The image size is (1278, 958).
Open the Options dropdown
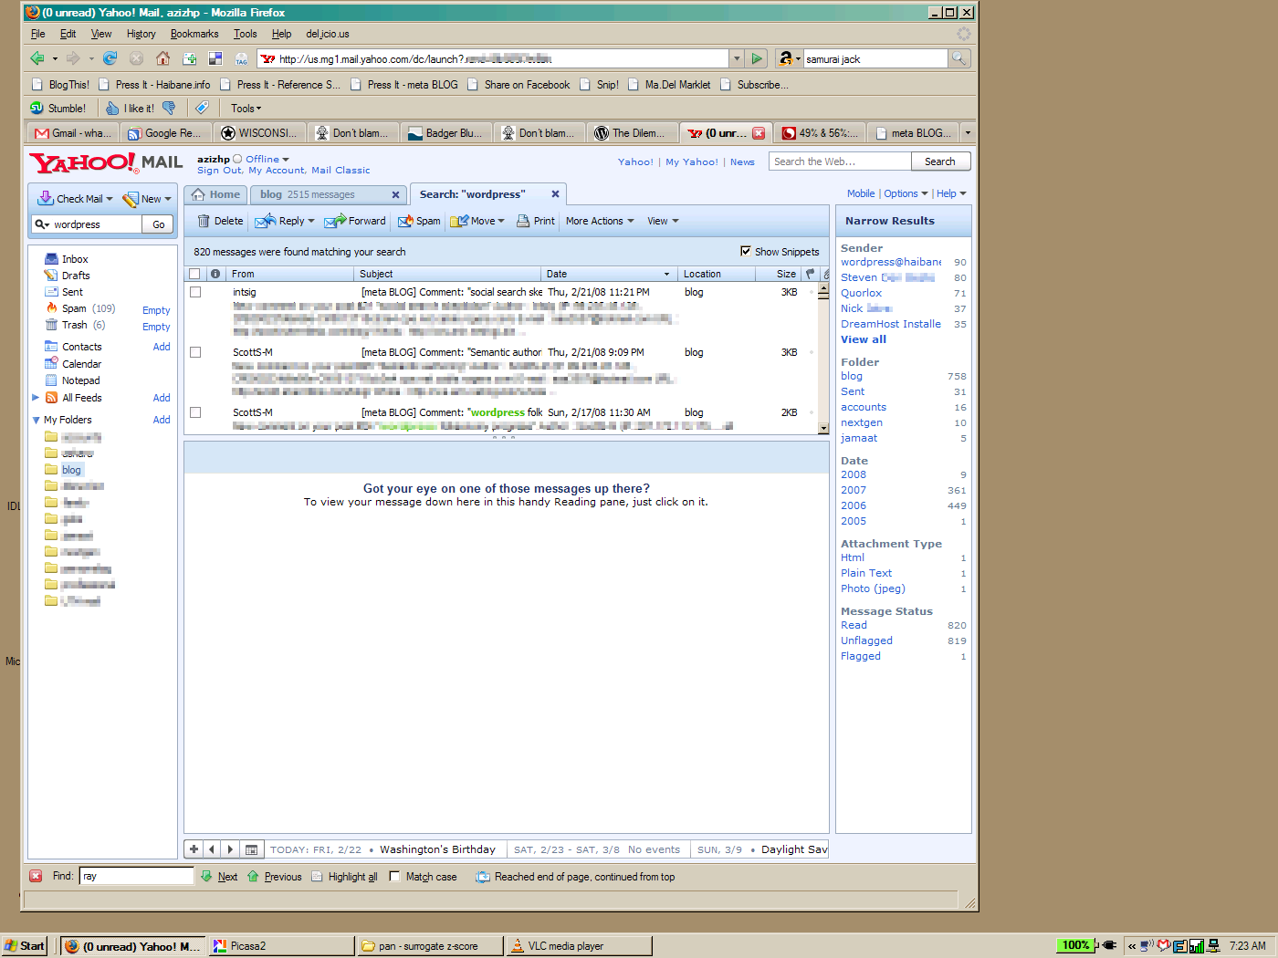coord(906,193)
